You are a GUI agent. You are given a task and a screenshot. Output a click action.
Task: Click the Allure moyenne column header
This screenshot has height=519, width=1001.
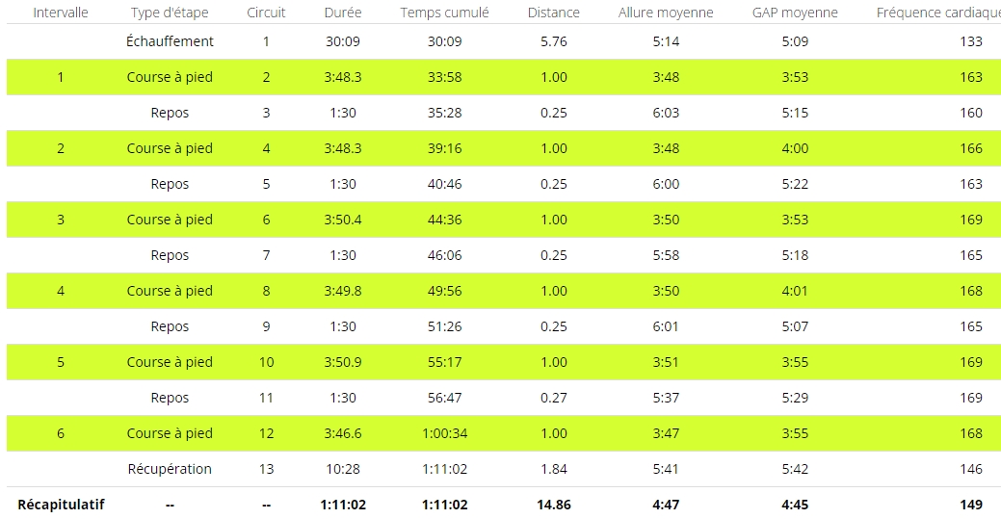click(x=666, y=13)
